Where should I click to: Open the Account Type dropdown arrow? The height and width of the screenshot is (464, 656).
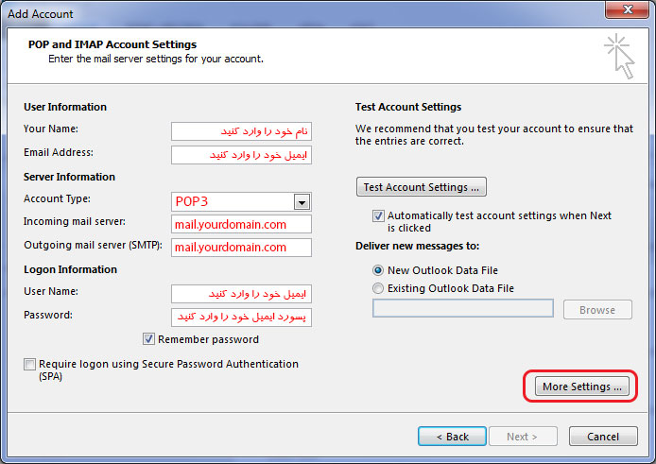point(302,202)
